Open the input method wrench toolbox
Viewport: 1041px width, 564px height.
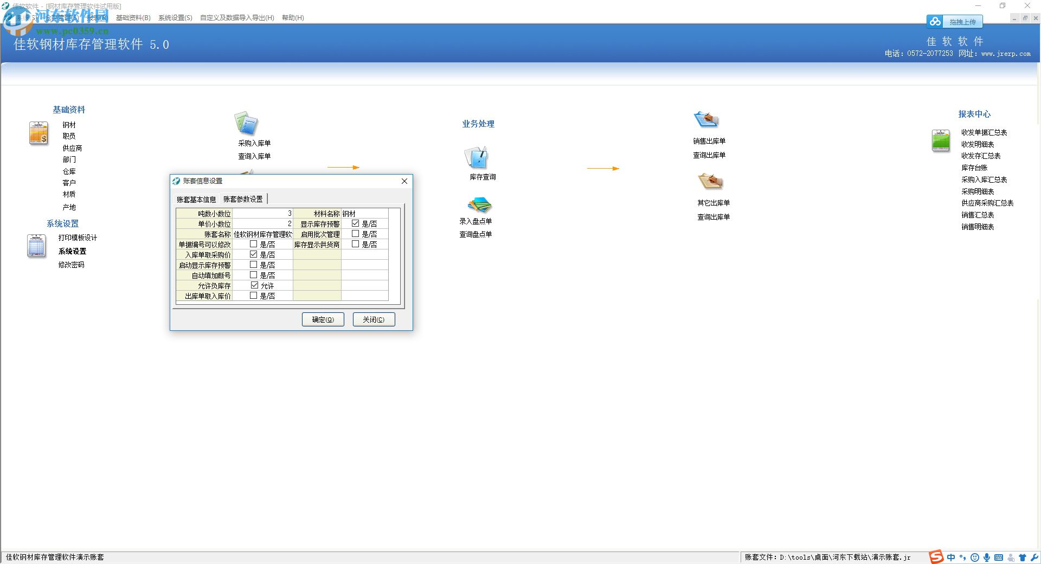(x=1034, y=557)
